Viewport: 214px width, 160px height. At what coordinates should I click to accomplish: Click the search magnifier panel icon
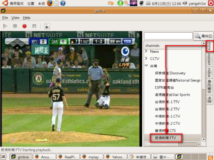[127, 3]
